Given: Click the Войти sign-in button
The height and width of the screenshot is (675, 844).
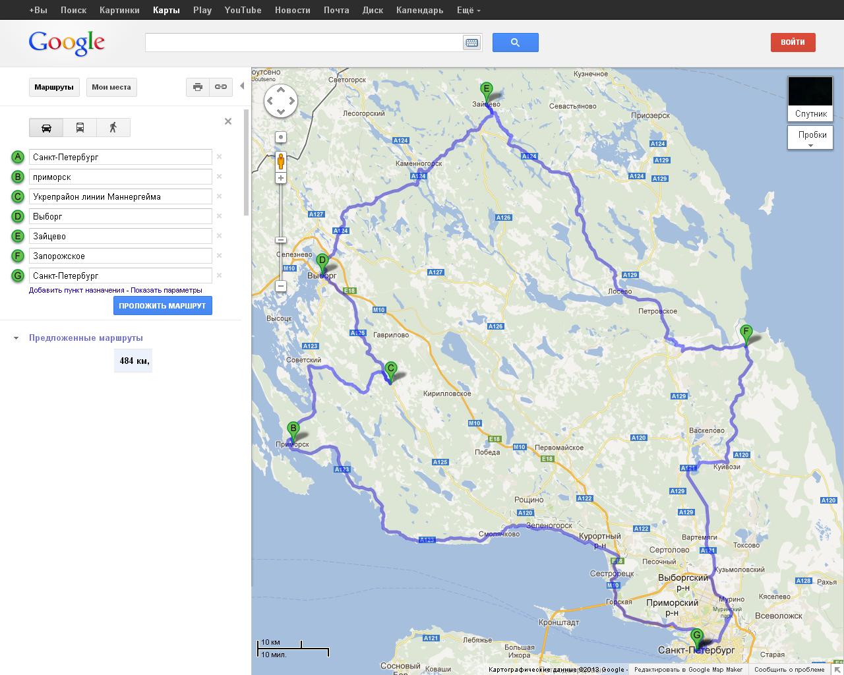Looking at the screenshot, I should 793,42.
